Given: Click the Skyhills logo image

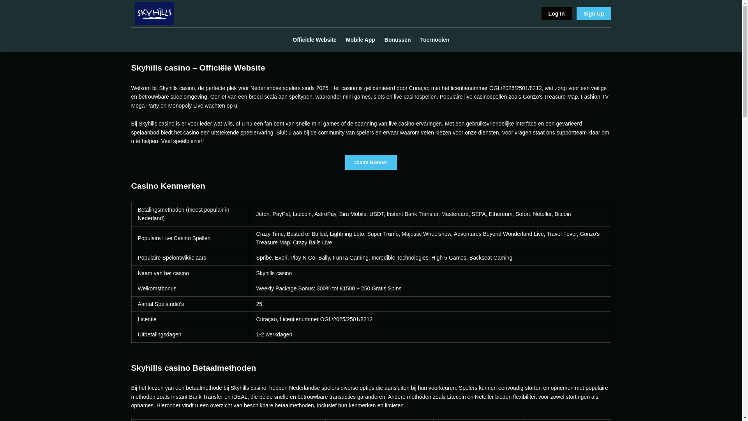Looking at the screenshot, I should [x=155, y=14].
